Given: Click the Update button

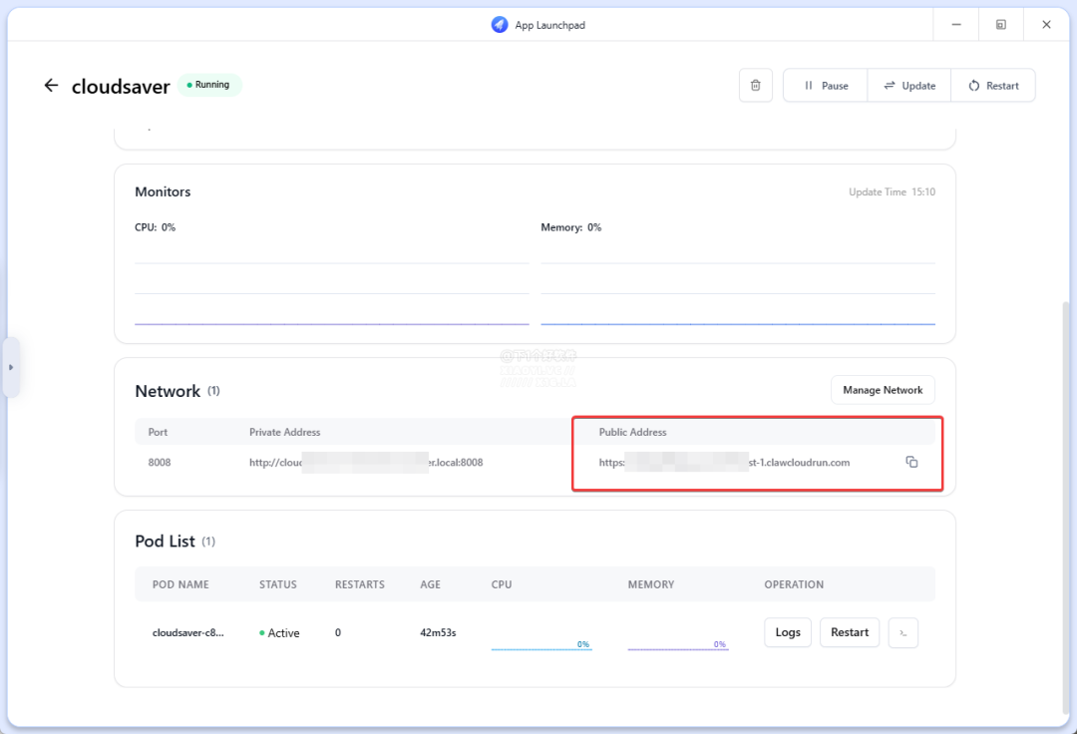Looking at the screenshot, I should pos(909,86).
